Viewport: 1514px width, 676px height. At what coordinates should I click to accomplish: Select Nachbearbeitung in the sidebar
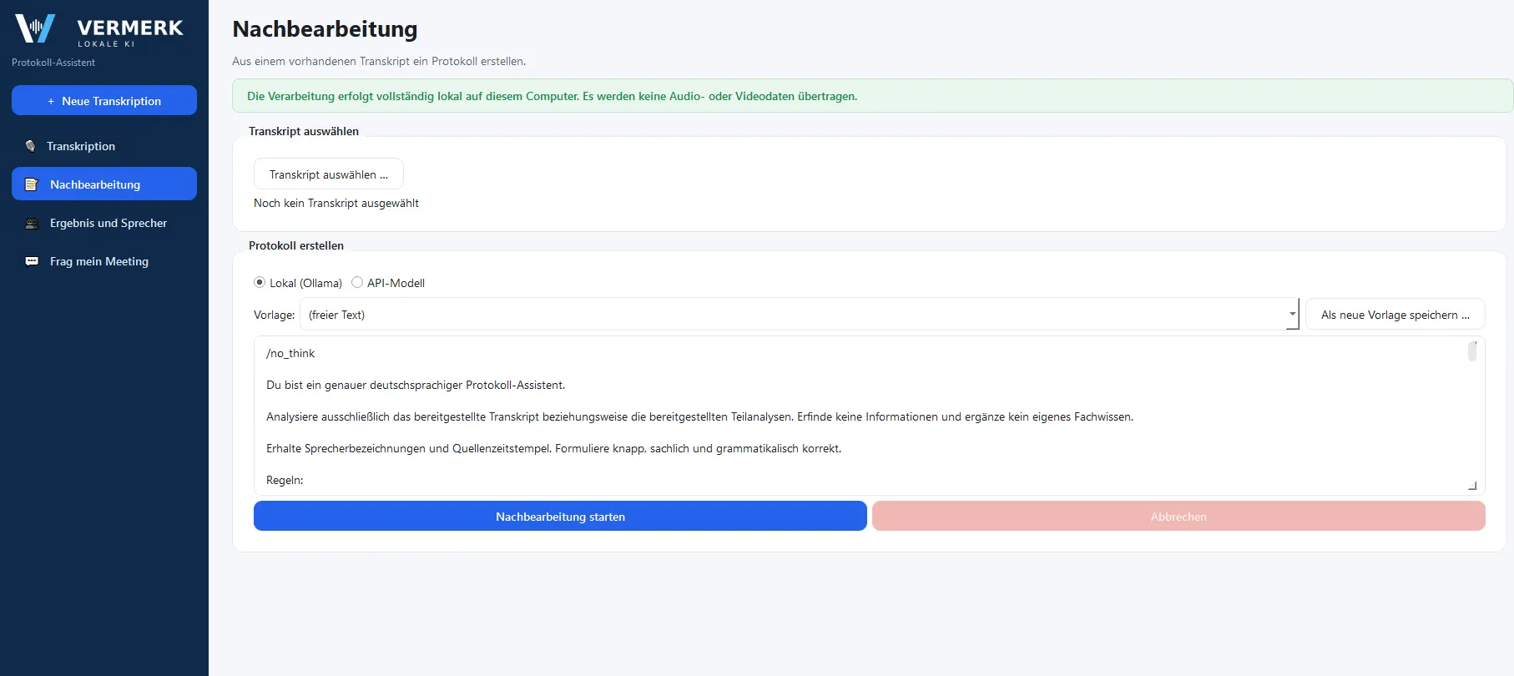pos(104,184)
